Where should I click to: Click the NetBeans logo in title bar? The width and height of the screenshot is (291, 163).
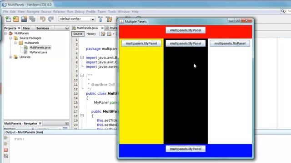(4, 5)
